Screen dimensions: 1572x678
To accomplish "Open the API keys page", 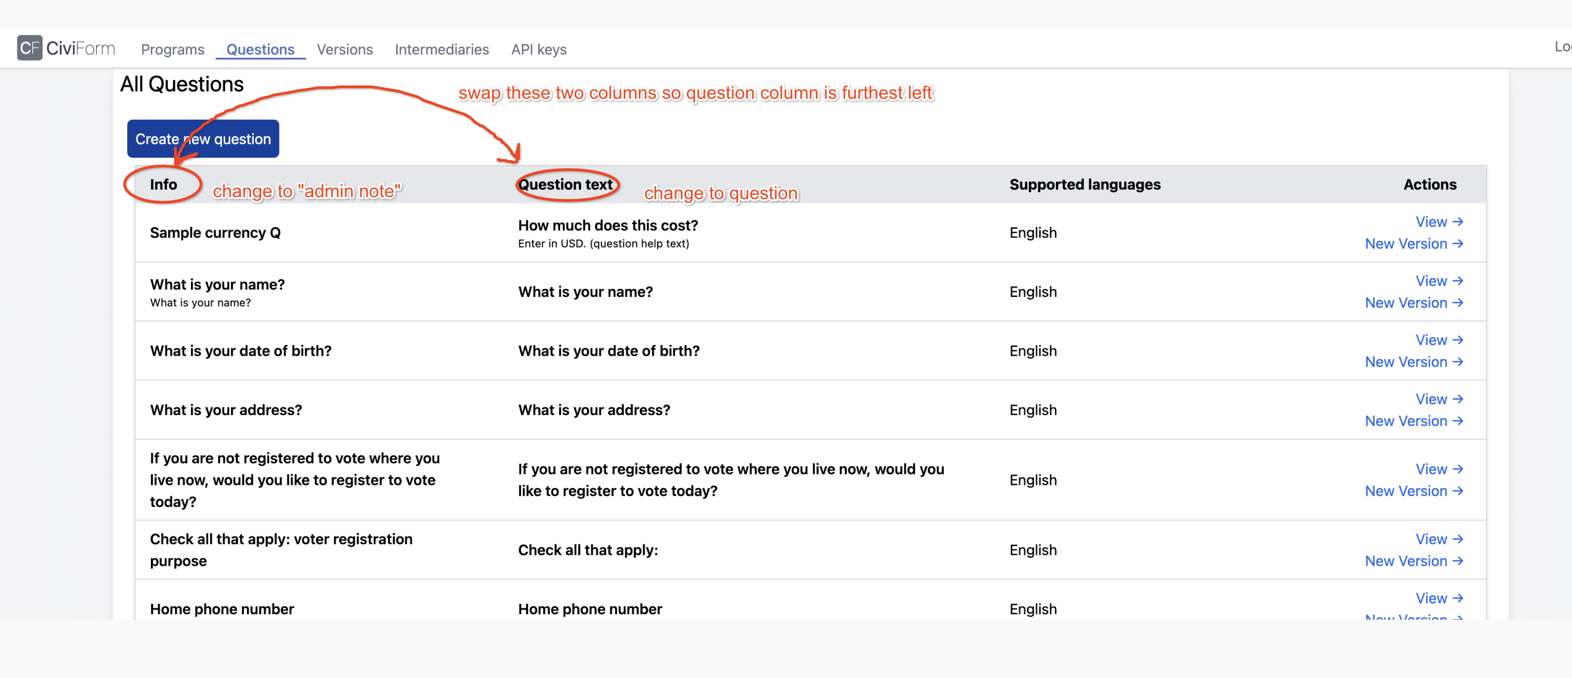I will 538,49.
